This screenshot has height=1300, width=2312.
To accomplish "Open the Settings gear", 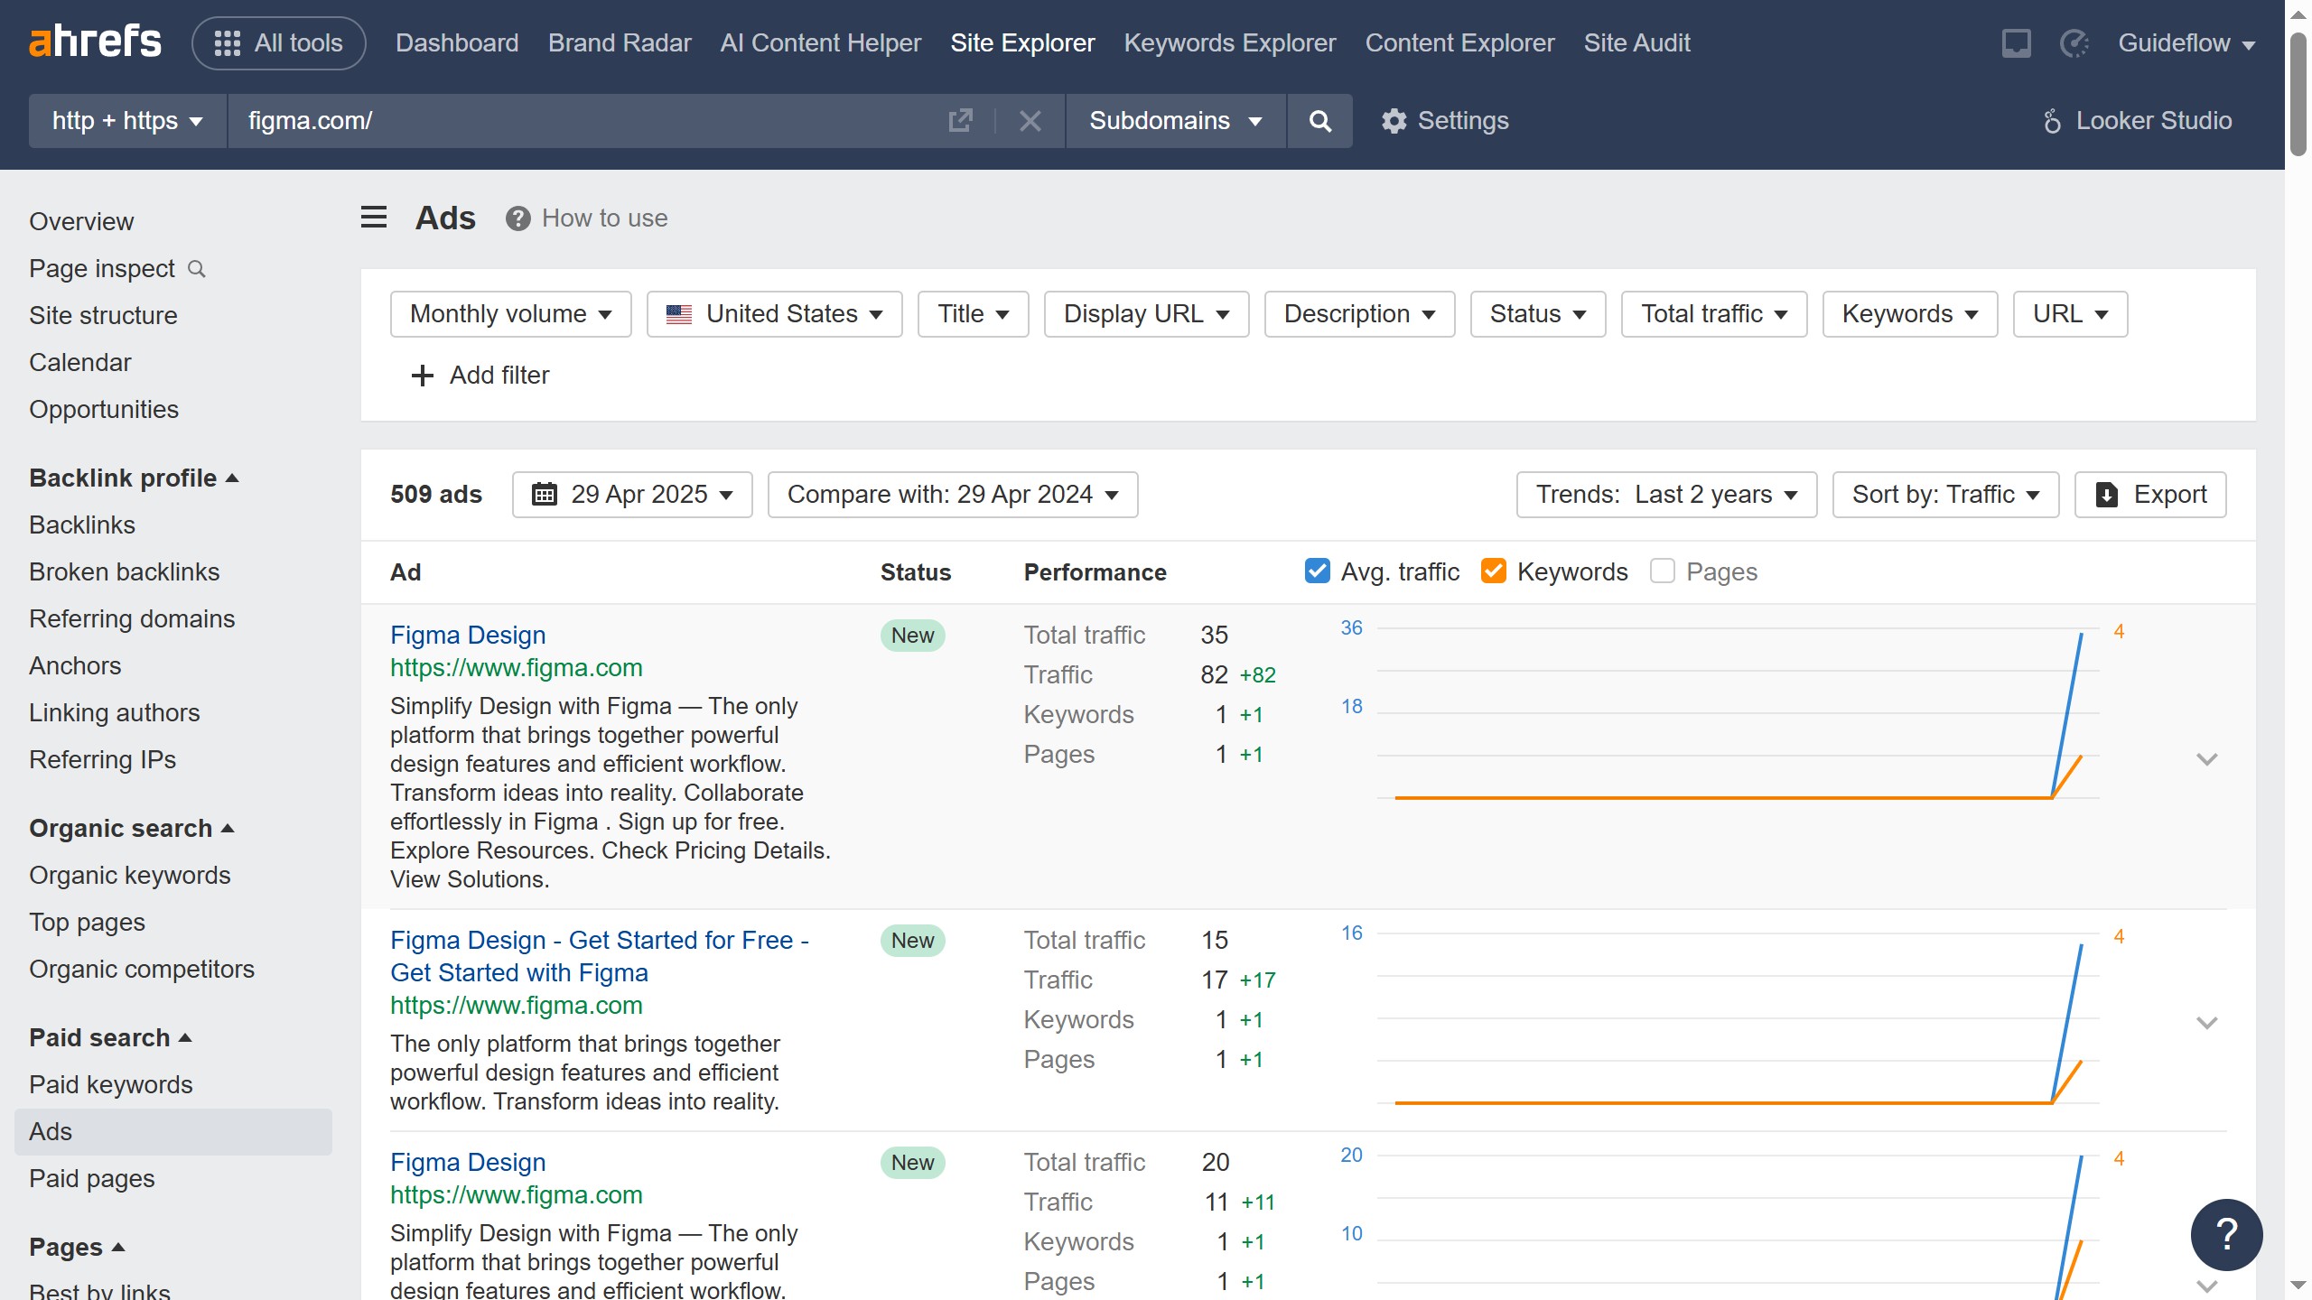I will click(x=1394, y=121).
